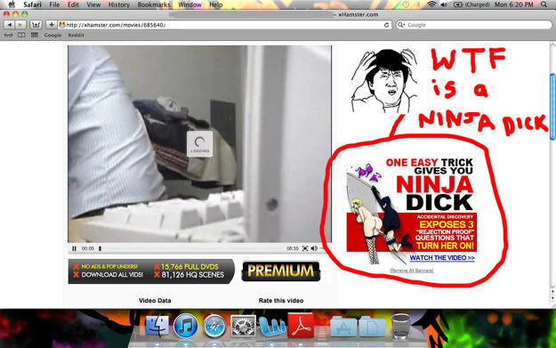Viewport: 556px width, 348px height.
Task: Open the Help menu
Action: click(x=215, y=4)
